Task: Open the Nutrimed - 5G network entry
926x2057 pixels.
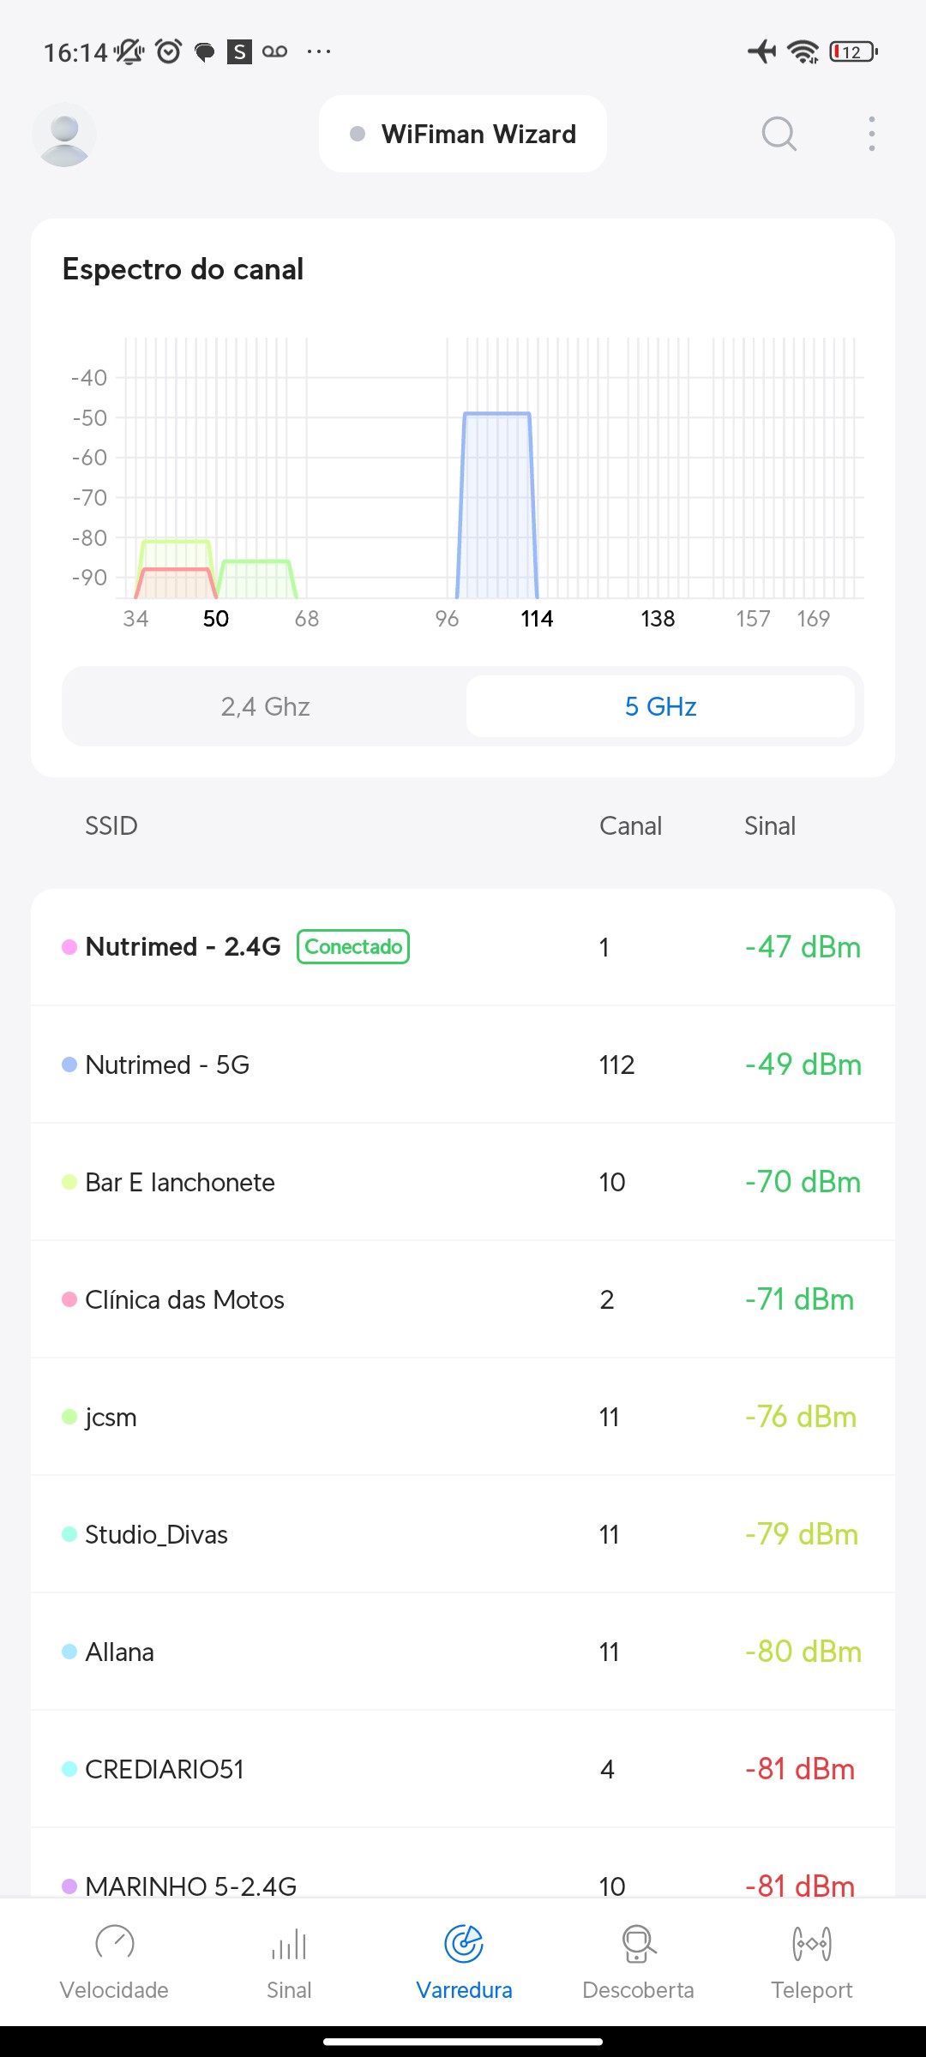Action: pyautogui.click(x=168, y=1064)
